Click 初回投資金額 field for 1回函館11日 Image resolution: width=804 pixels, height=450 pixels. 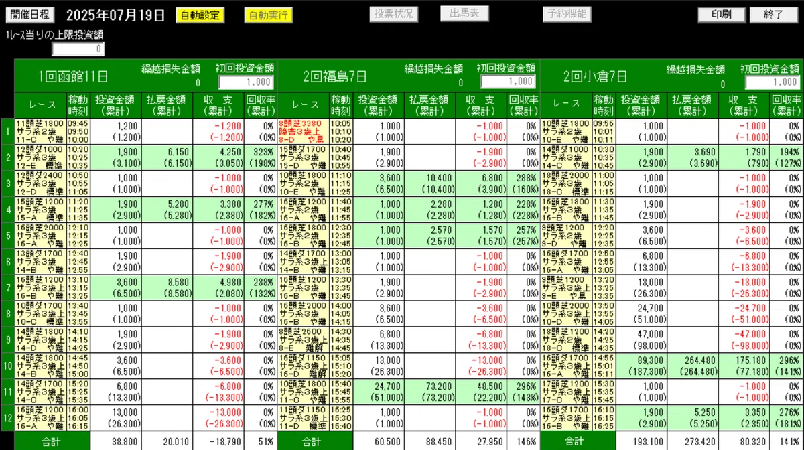[x=245, y=82]
